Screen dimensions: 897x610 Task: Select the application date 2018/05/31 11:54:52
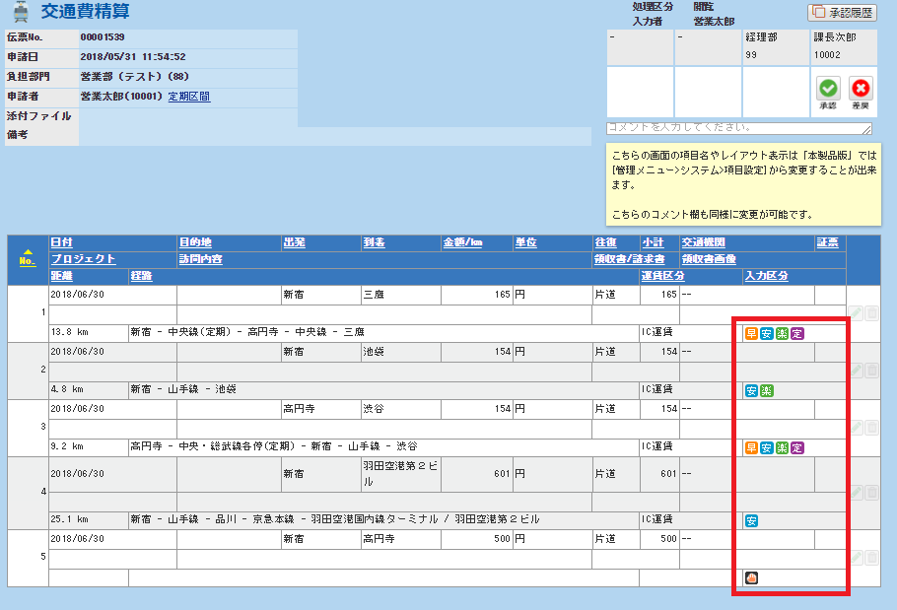click(x=133, y=57)
